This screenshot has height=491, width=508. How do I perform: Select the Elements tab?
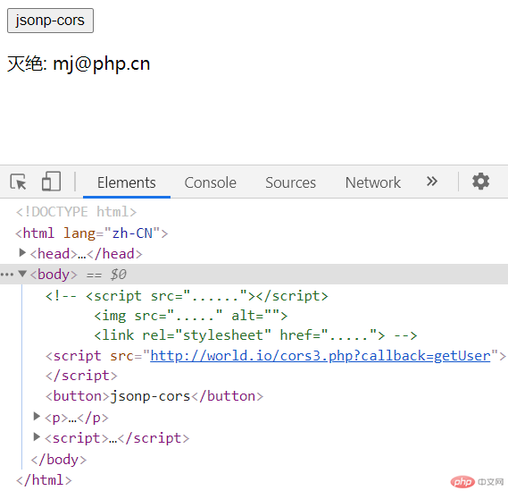[127, 182]
